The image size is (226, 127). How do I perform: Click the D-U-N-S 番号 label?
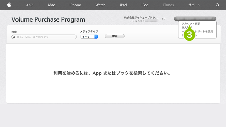[137, 21]
